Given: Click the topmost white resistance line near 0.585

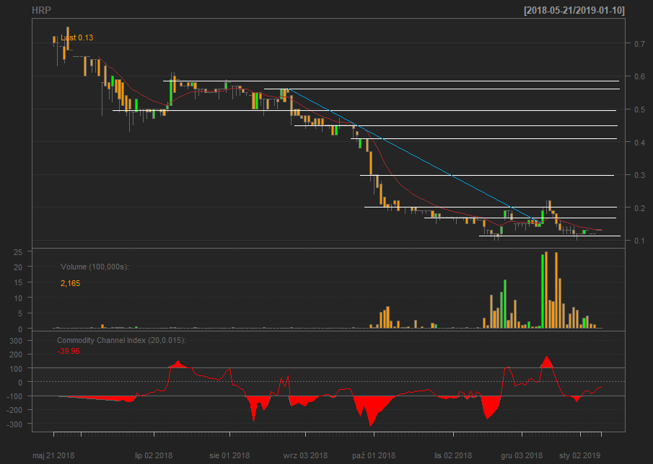Looking at the screenshot, I should coord(390,81).
